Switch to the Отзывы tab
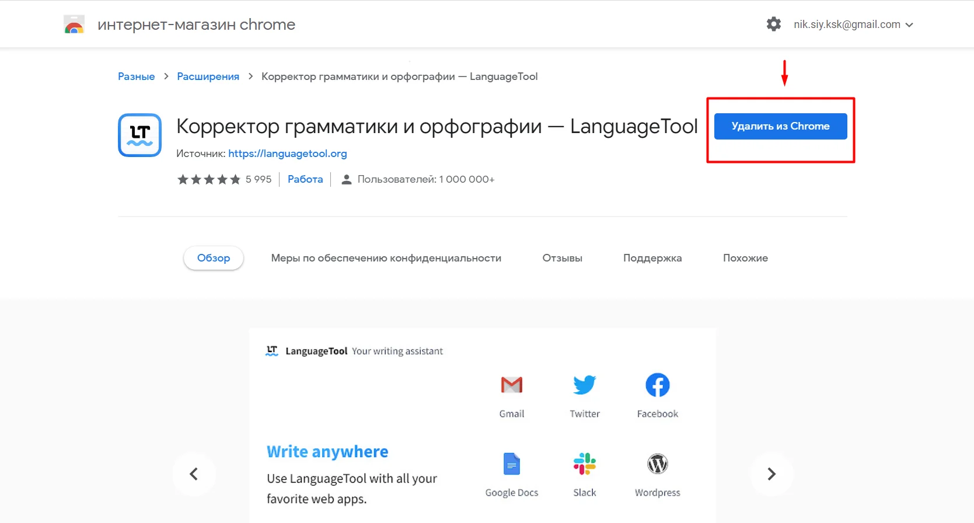The width and height of the screenshot is (974, 523). (563, 258)
